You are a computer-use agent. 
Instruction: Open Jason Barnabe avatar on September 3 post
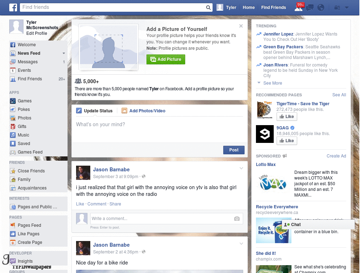point(83,173)
